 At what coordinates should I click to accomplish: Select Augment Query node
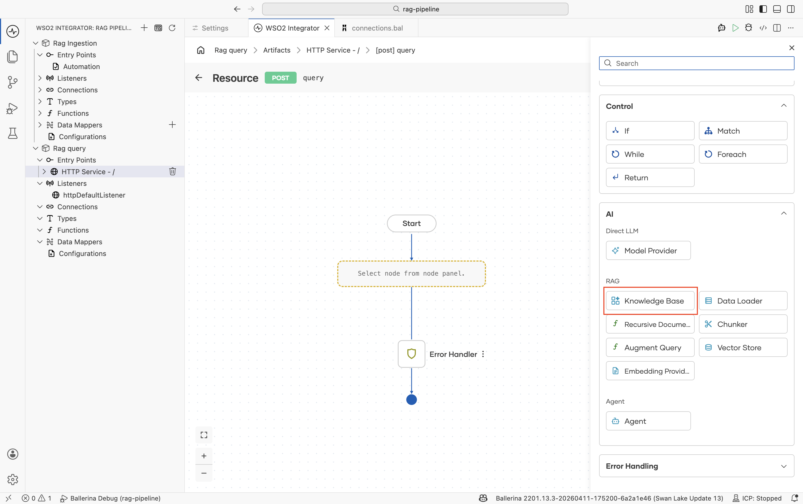pos(650,347)
